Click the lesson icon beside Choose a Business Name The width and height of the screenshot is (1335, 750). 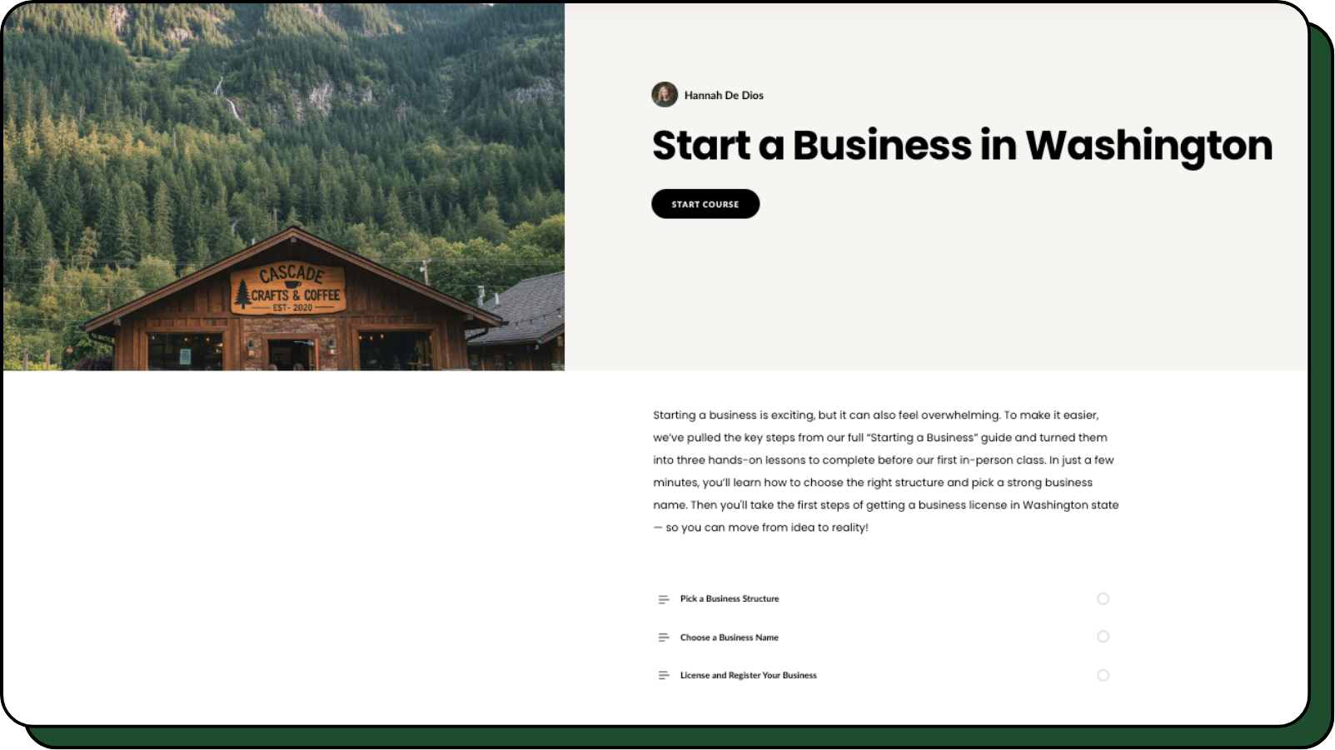point(664,638)
